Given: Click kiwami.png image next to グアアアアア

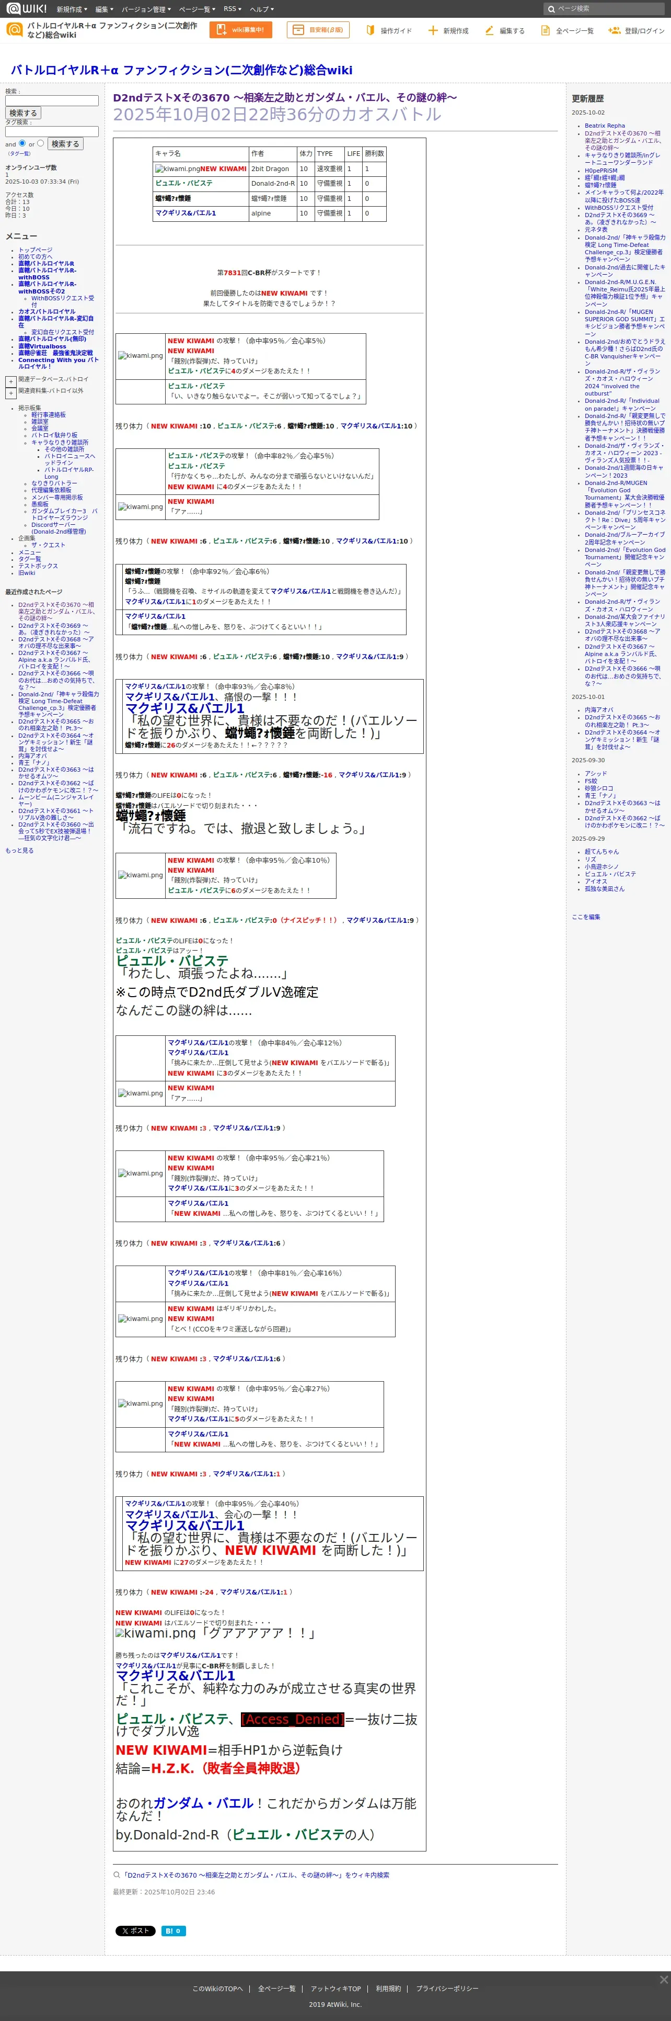Looking at the screenshot, I should tap(155, 1633).
